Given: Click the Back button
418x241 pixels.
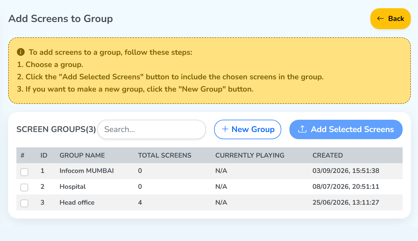Looking at the screenshot, I should coord(390,19).
